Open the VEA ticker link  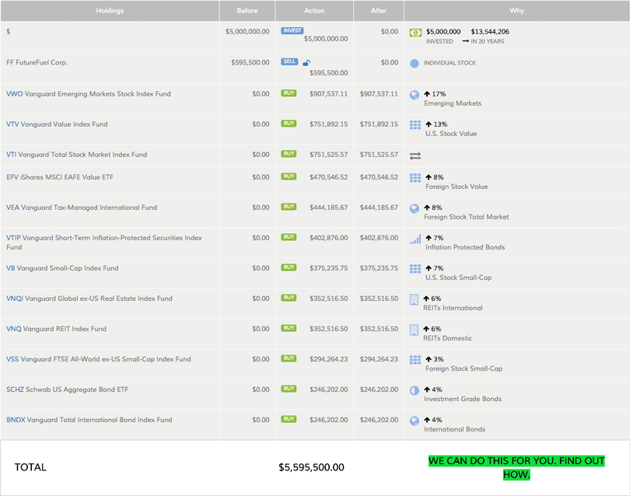coord(12,208)
